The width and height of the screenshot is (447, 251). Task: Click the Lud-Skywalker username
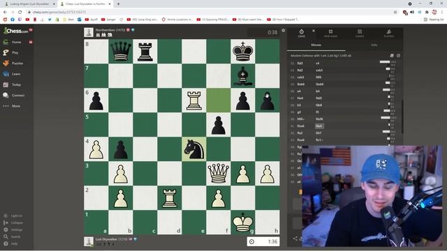coord(107,239)
